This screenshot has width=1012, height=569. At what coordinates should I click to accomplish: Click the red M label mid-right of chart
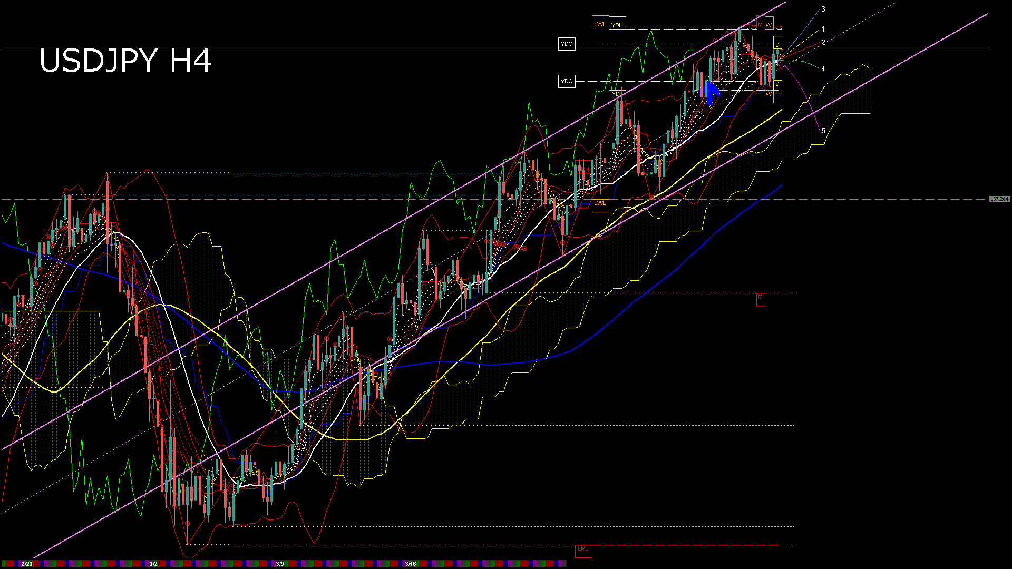[760, 298]
